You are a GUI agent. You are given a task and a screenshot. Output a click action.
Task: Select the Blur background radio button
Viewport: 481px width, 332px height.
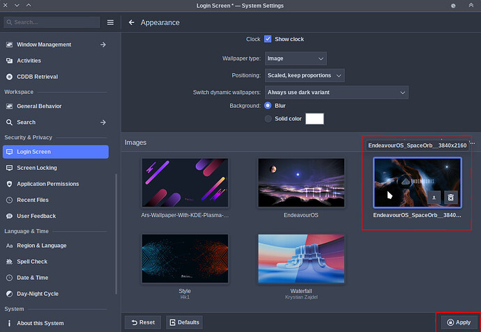click(x=268, y=106)
